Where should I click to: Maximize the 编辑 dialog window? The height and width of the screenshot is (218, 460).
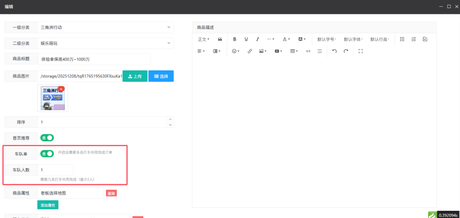449,6
